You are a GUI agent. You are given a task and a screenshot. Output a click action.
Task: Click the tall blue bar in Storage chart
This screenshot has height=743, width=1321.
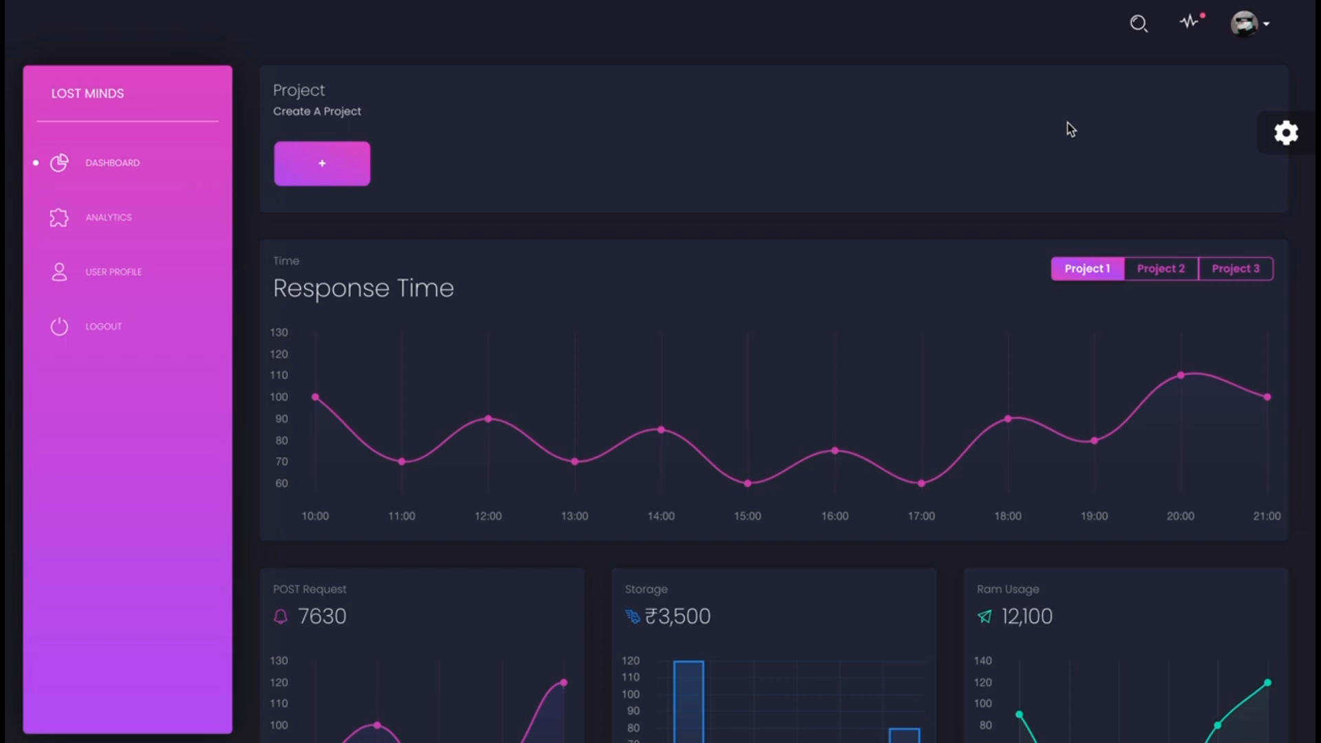coord(689,702)
